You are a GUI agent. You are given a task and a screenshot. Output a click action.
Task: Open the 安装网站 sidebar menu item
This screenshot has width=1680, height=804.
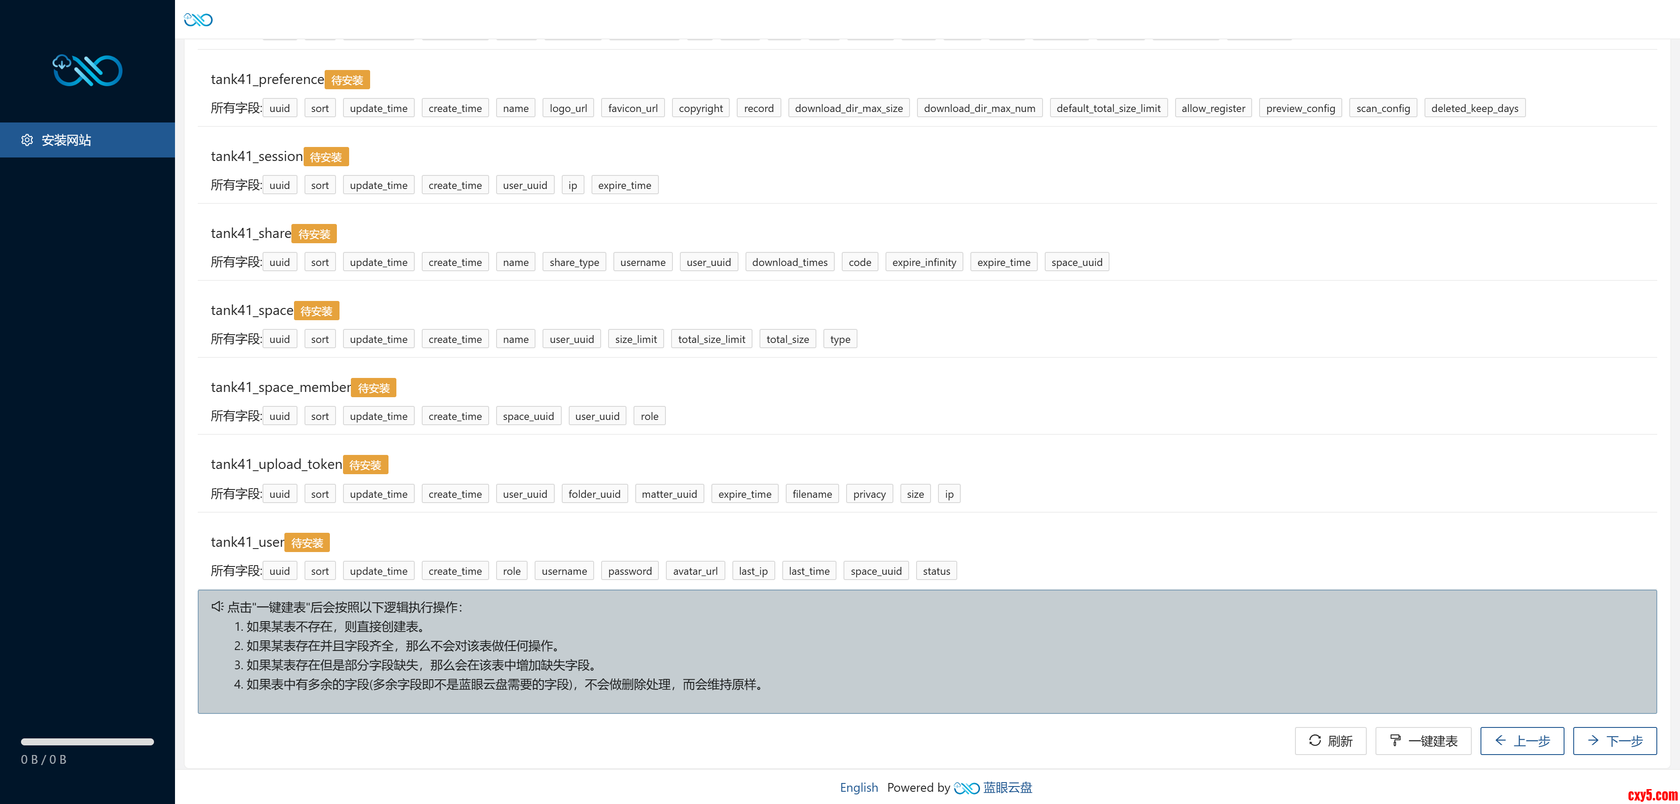(x=66, y=140)
